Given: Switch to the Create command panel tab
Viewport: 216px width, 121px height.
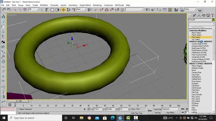Looking at the screenshot, I should tap(190, 15).
